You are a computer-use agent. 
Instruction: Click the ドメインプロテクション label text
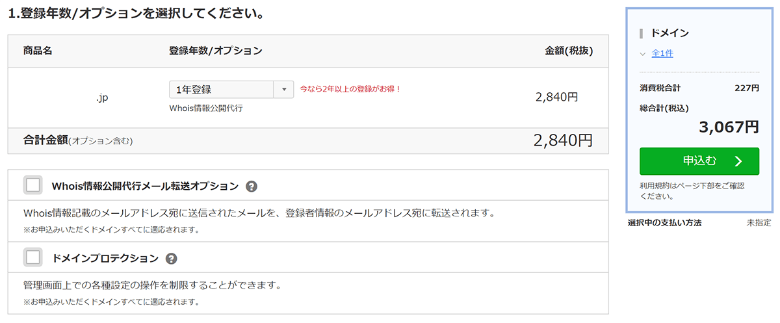(105, 259)
